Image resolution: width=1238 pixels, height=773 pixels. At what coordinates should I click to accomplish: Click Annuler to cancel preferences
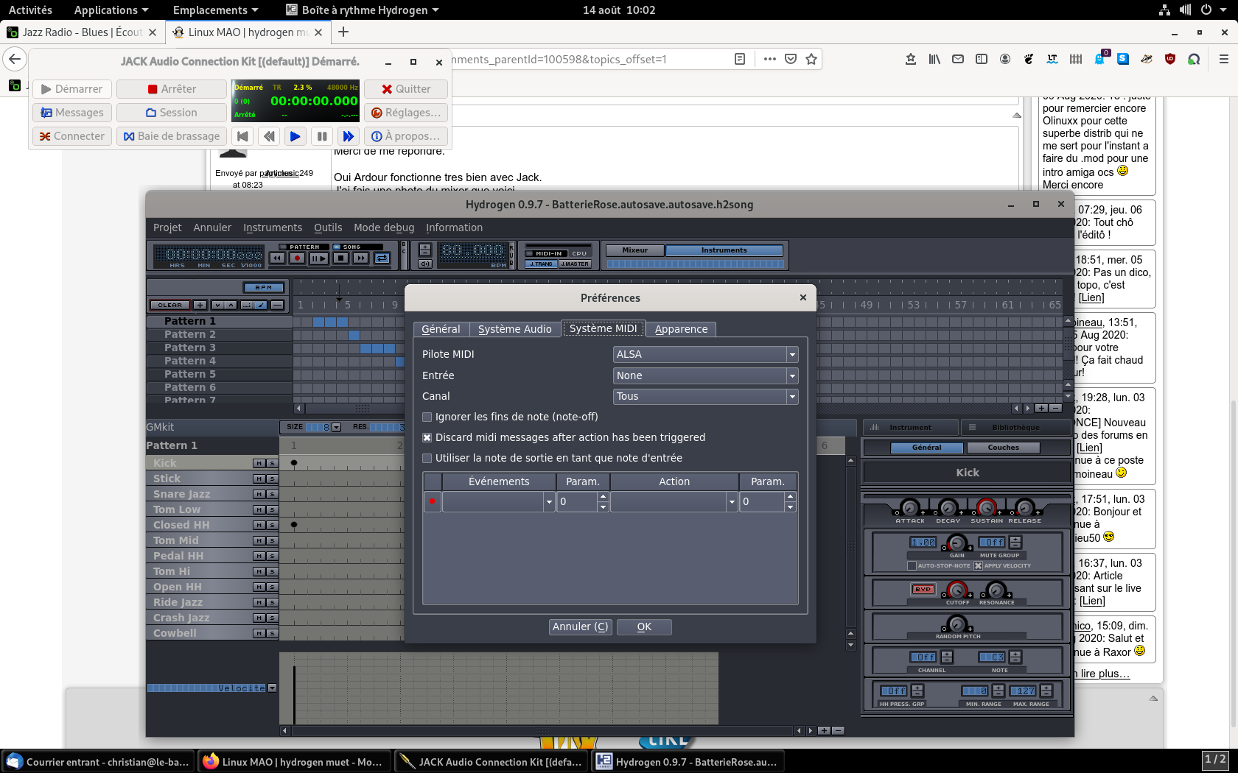(580, 626)
